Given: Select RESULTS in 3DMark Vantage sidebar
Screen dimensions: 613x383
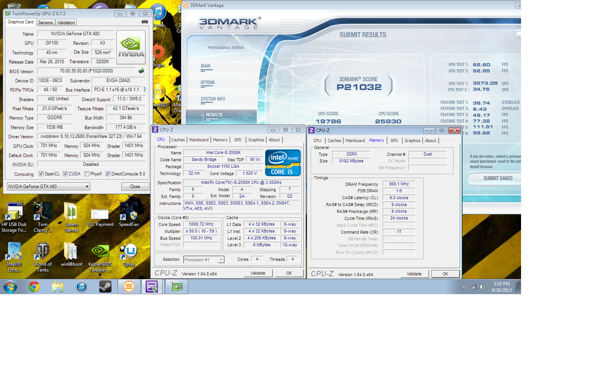Looking at the screenshot, I should click(214, 115).
